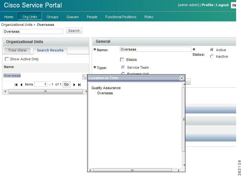Click the Organizational Units panel heading
Screen dimensions: 241x176
point(25,42)
